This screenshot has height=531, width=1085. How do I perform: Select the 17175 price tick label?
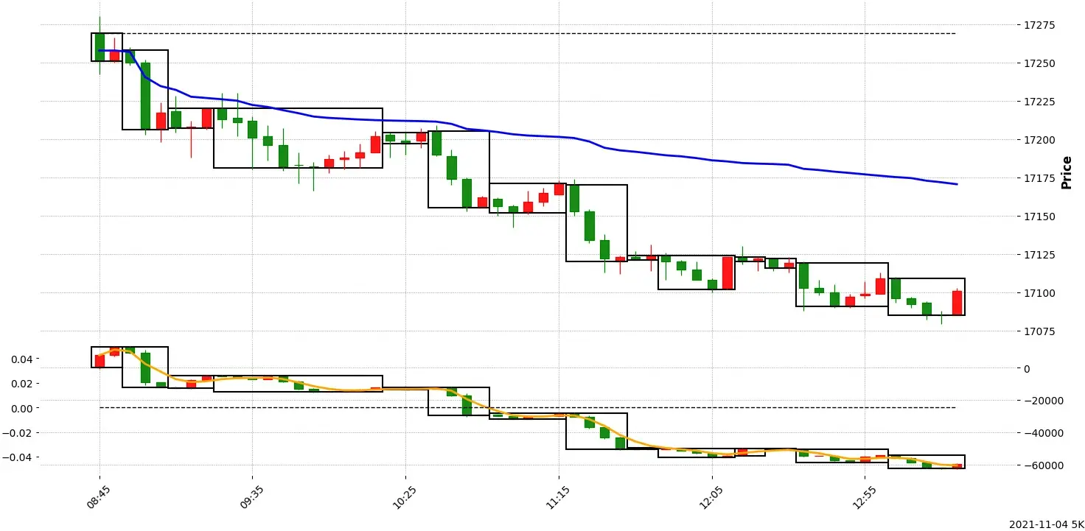click(x=1039, y=178)
